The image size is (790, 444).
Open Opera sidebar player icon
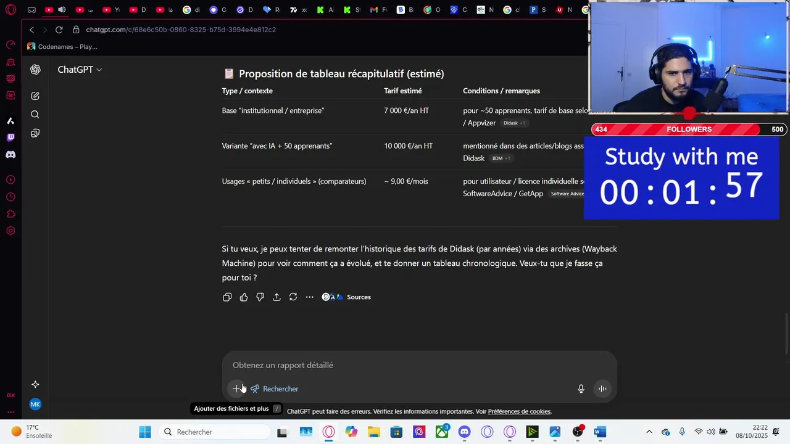coord(10,180)
